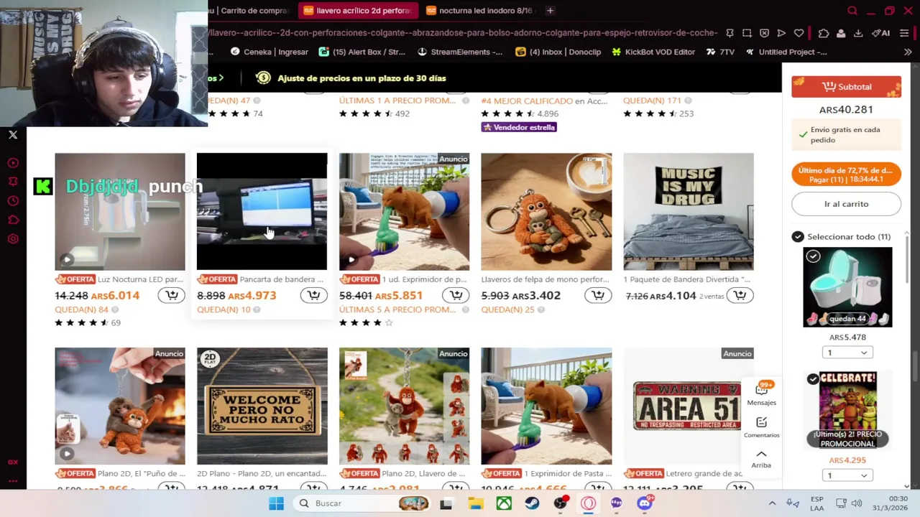Click the cart panel scrollbar

906,258
